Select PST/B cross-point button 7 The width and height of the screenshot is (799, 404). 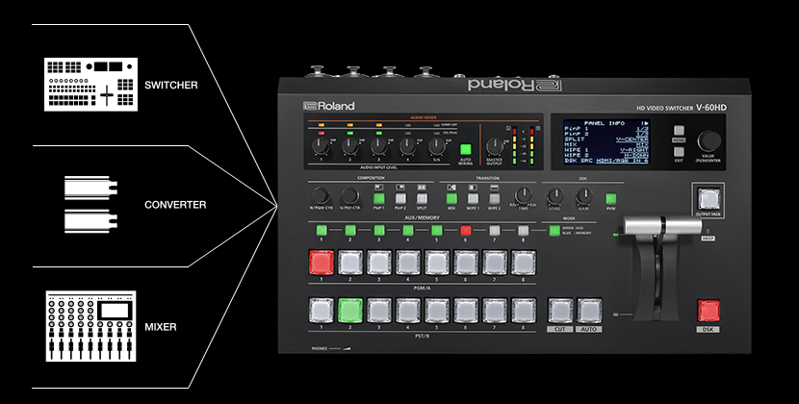[x=495, y=311]
